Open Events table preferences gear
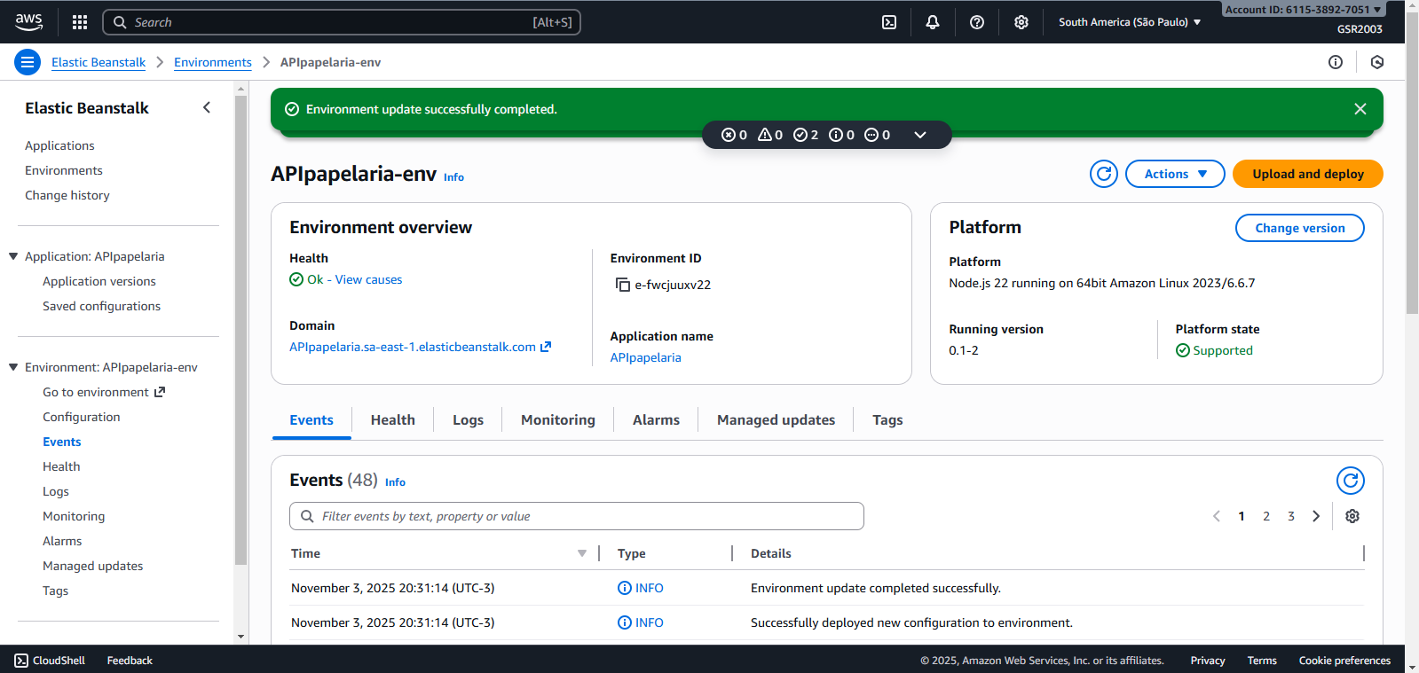 click(x=1352, y=516)
